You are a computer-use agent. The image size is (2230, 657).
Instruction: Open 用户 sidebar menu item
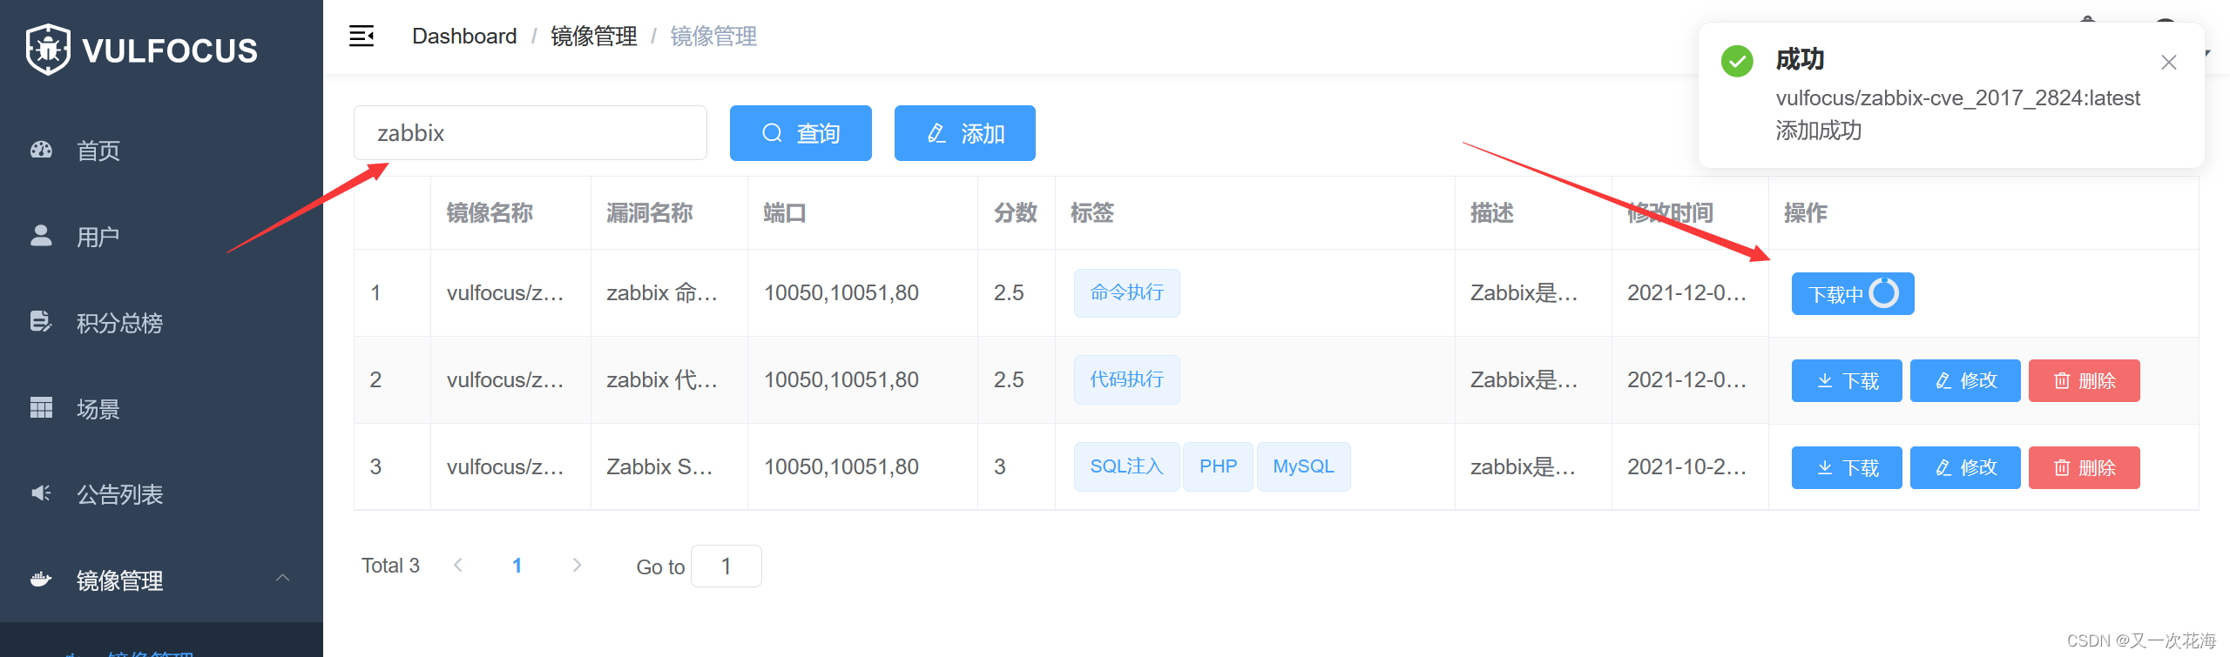tap(161, 237)
